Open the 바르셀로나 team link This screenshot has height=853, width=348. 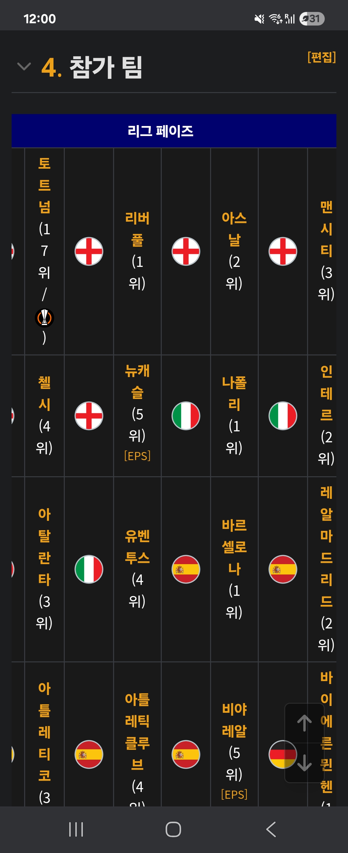234,547
